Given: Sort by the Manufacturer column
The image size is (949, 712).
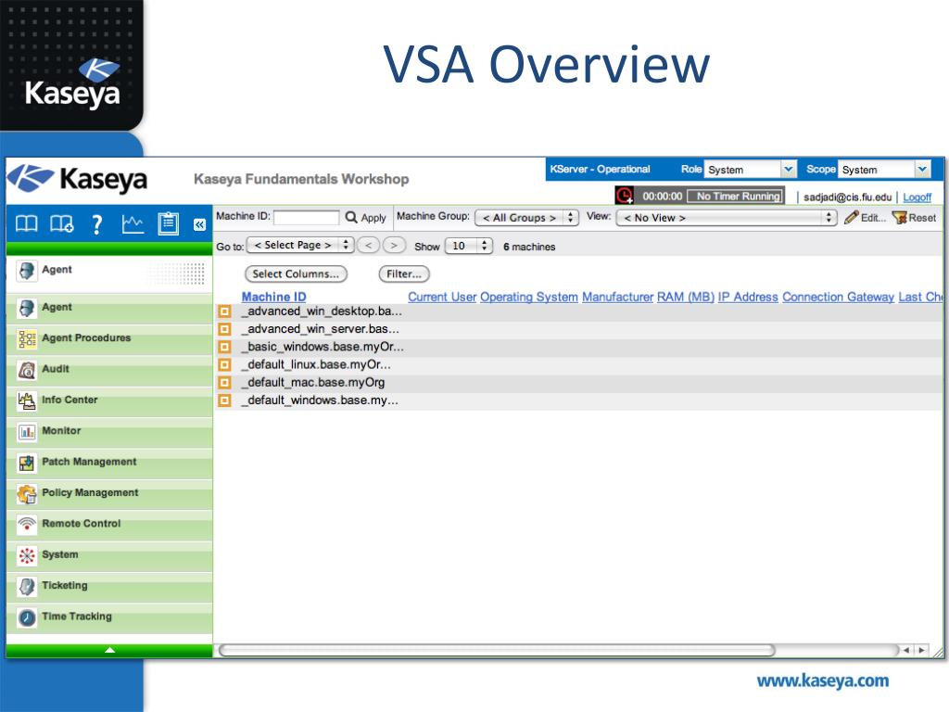Looking at the screenshot, I should [618, 298].
